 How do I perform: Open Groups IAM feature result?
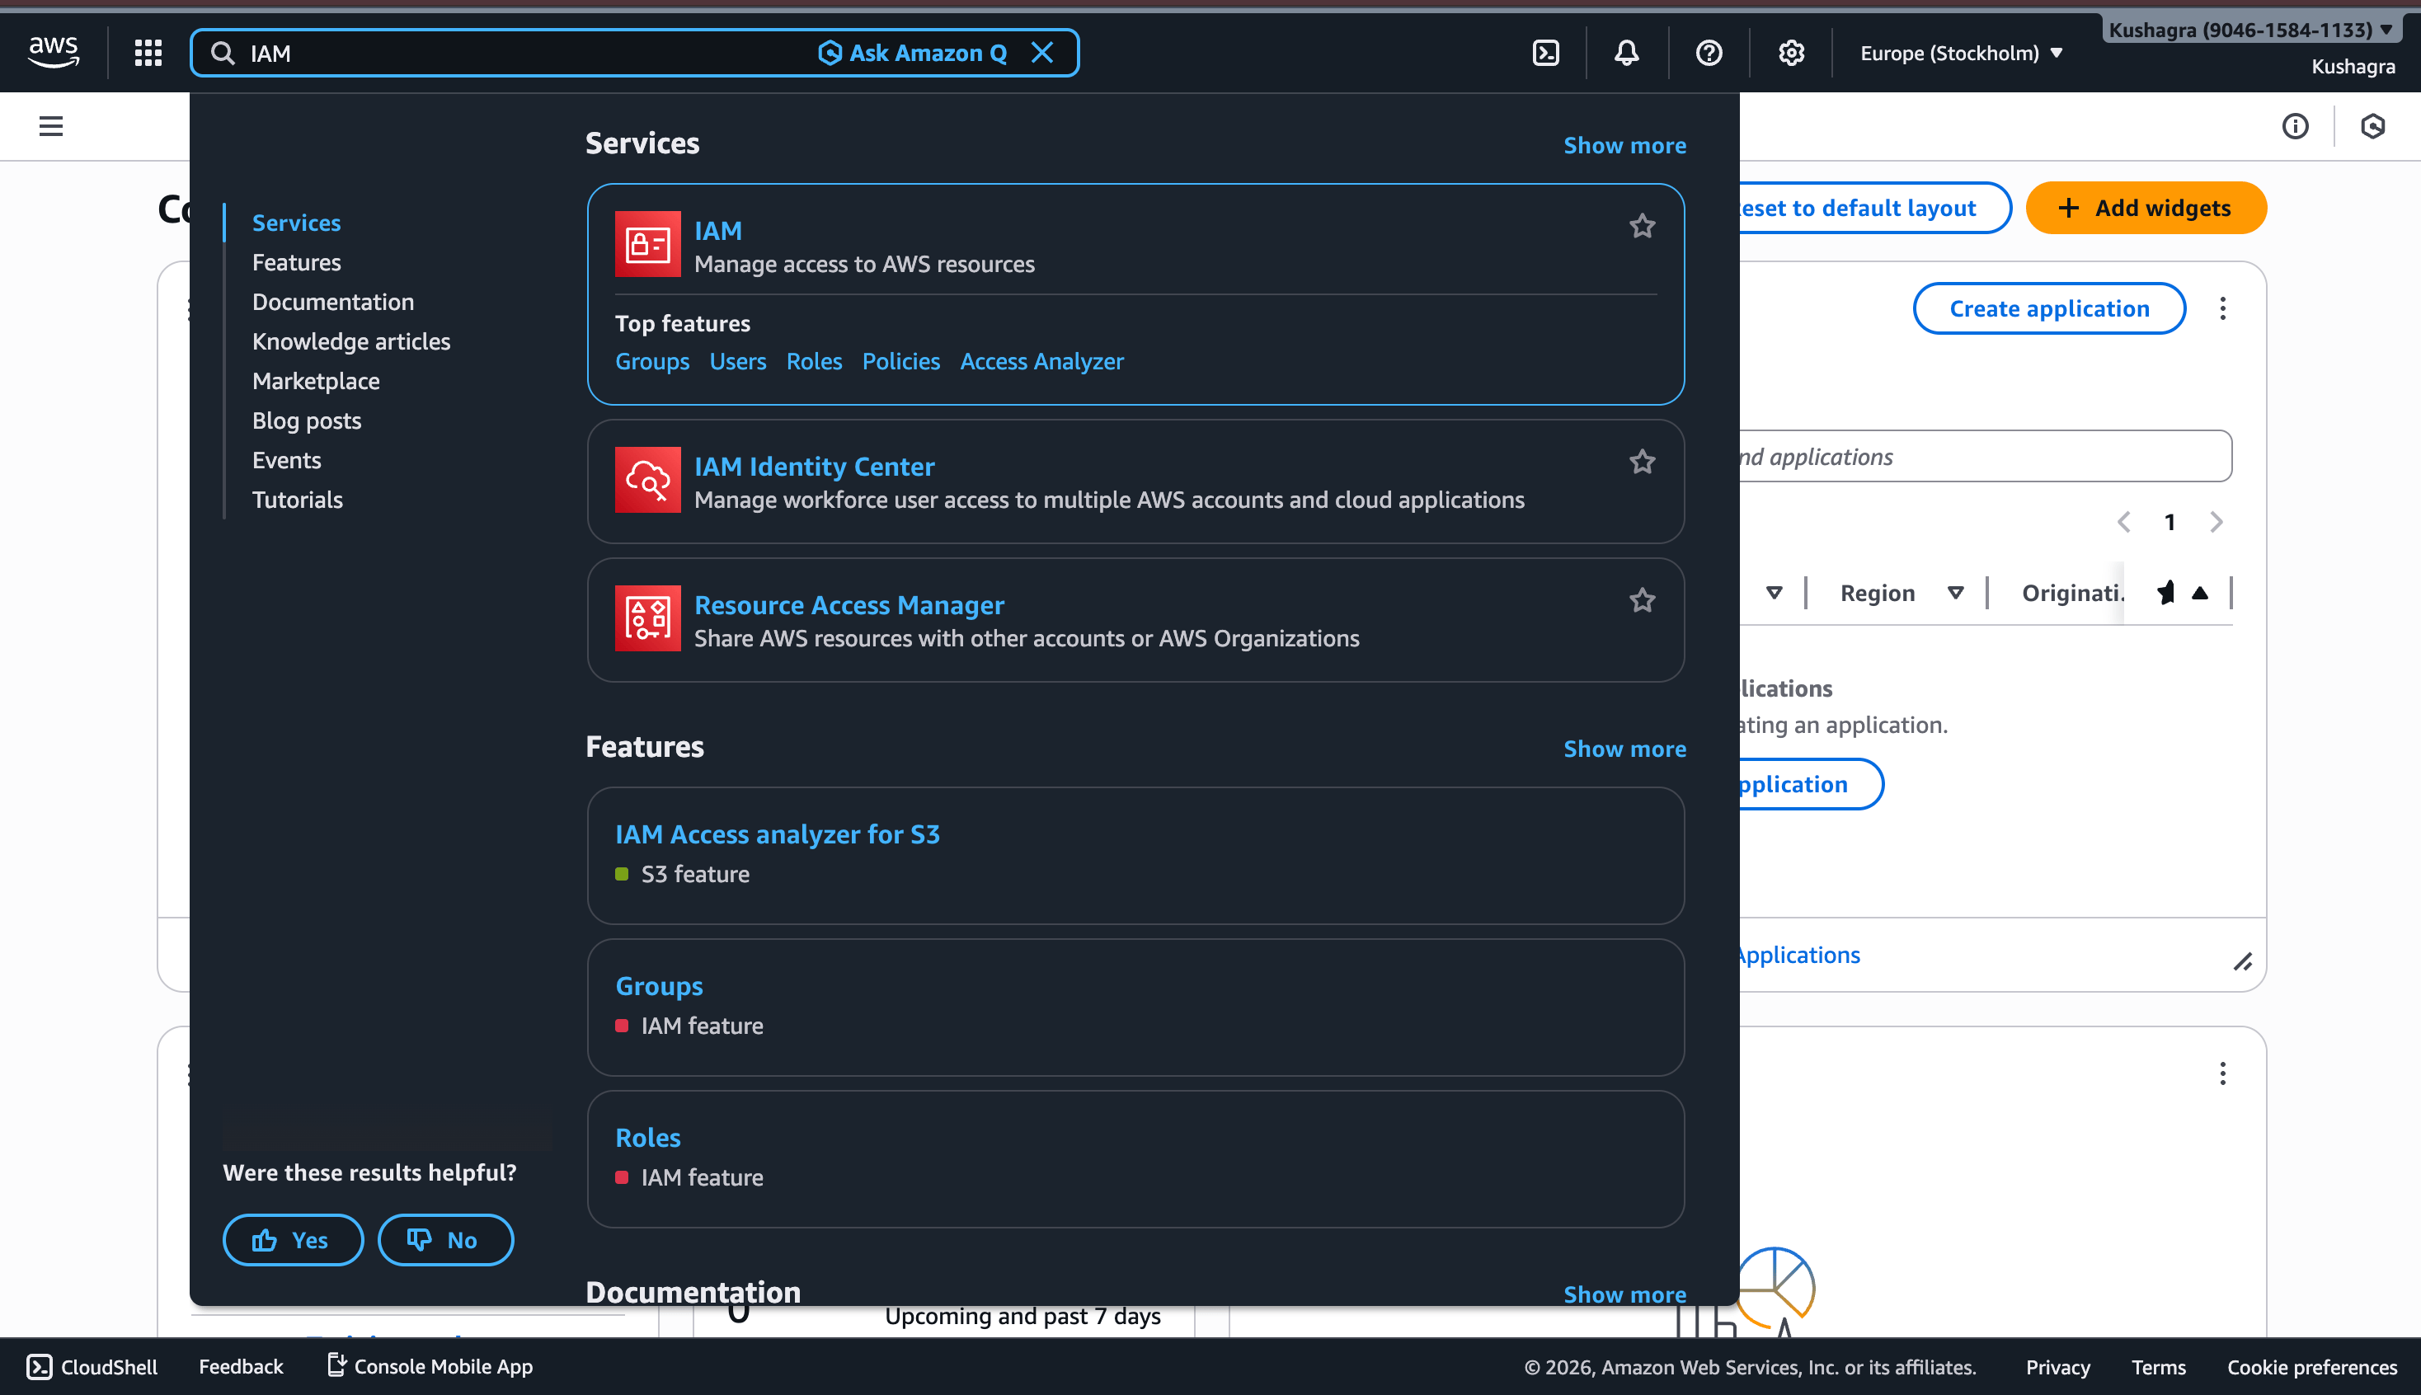[x=659, y=985]
